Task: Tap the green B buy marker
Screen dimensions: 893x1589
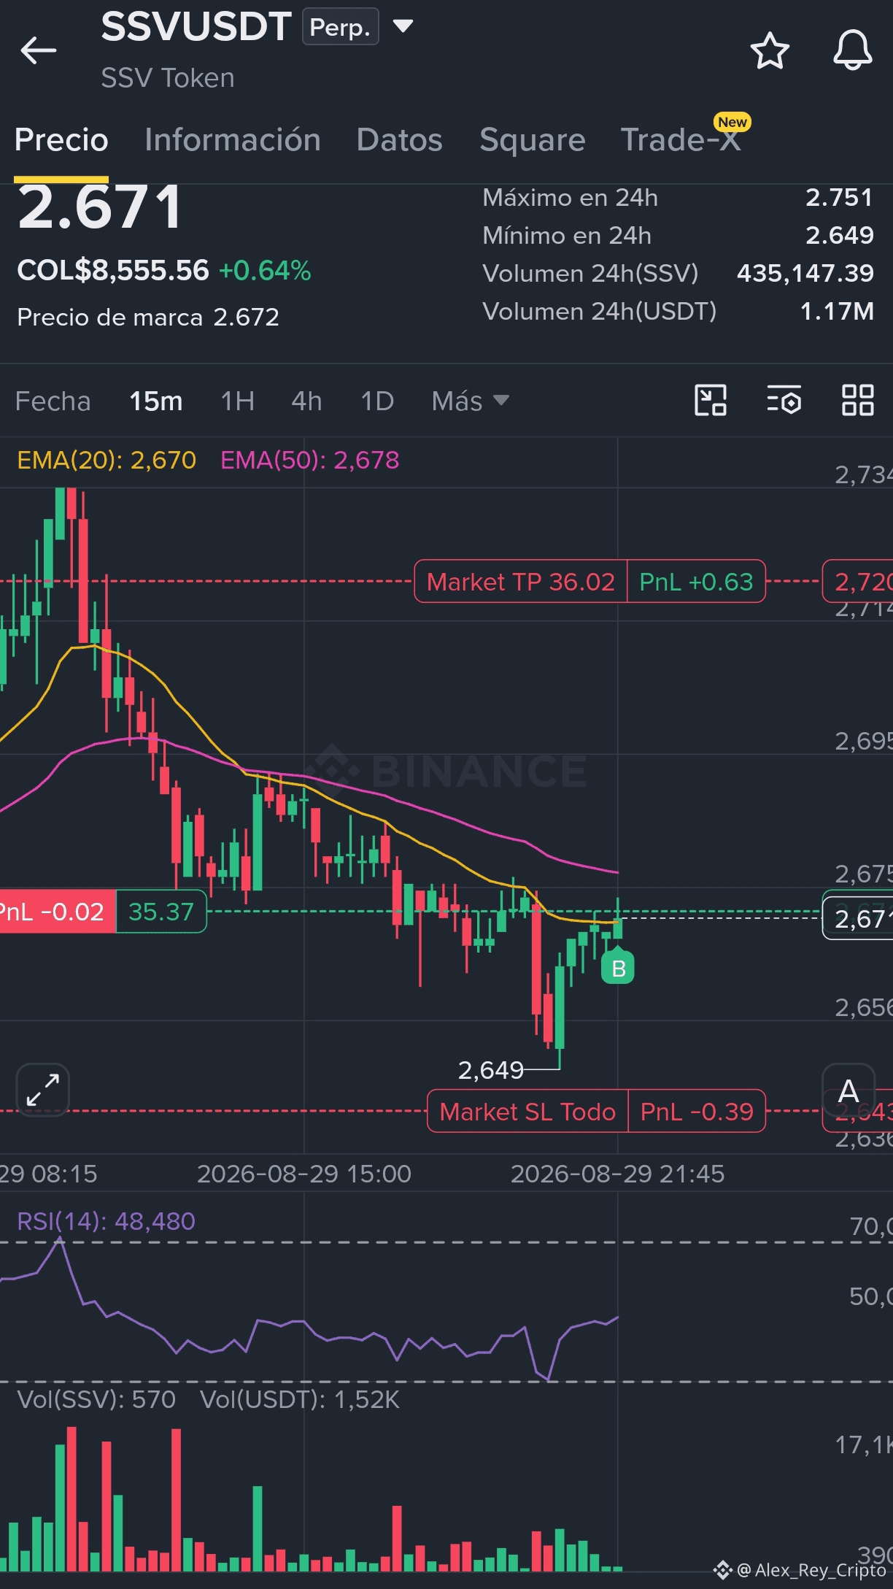Action: [x=618, y=967]
